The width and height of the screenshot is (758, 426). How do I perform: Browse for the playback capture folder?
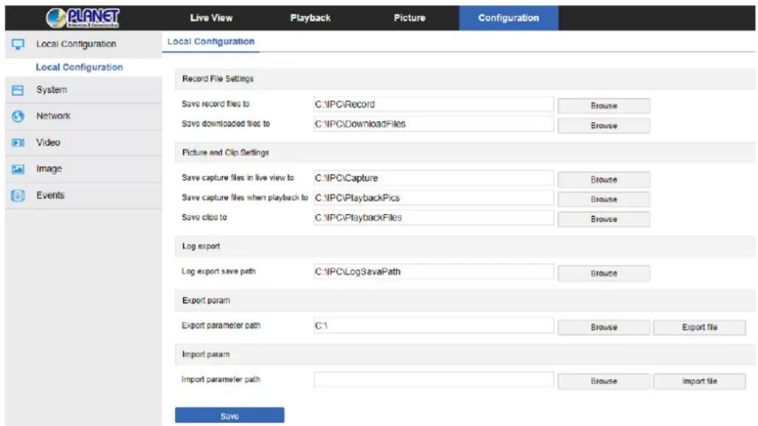603,199
